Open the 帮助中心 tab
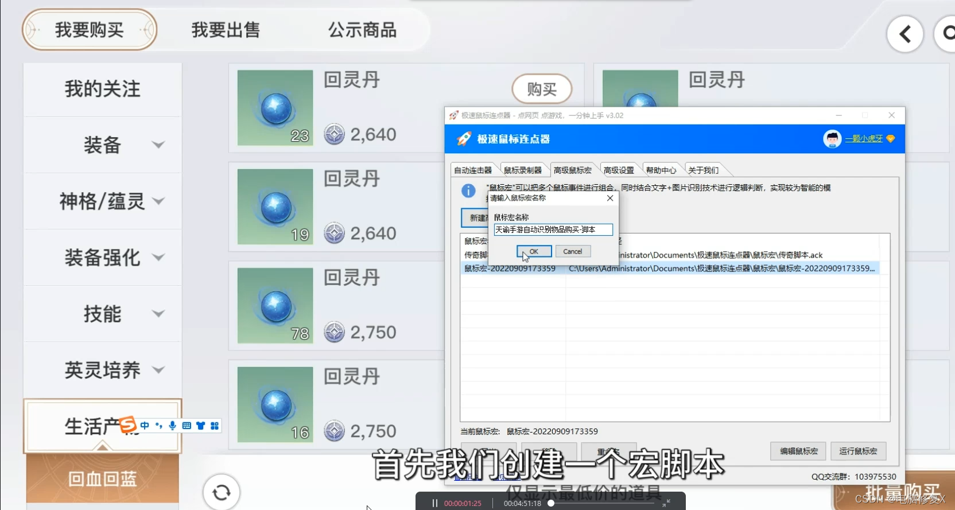This screenshot has width=955, height=510. (661, 170)
